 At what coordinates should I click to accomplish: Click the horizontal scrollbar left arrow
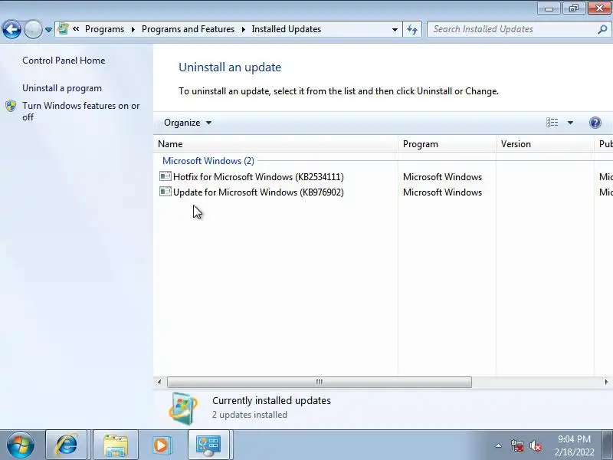point(159,382)
